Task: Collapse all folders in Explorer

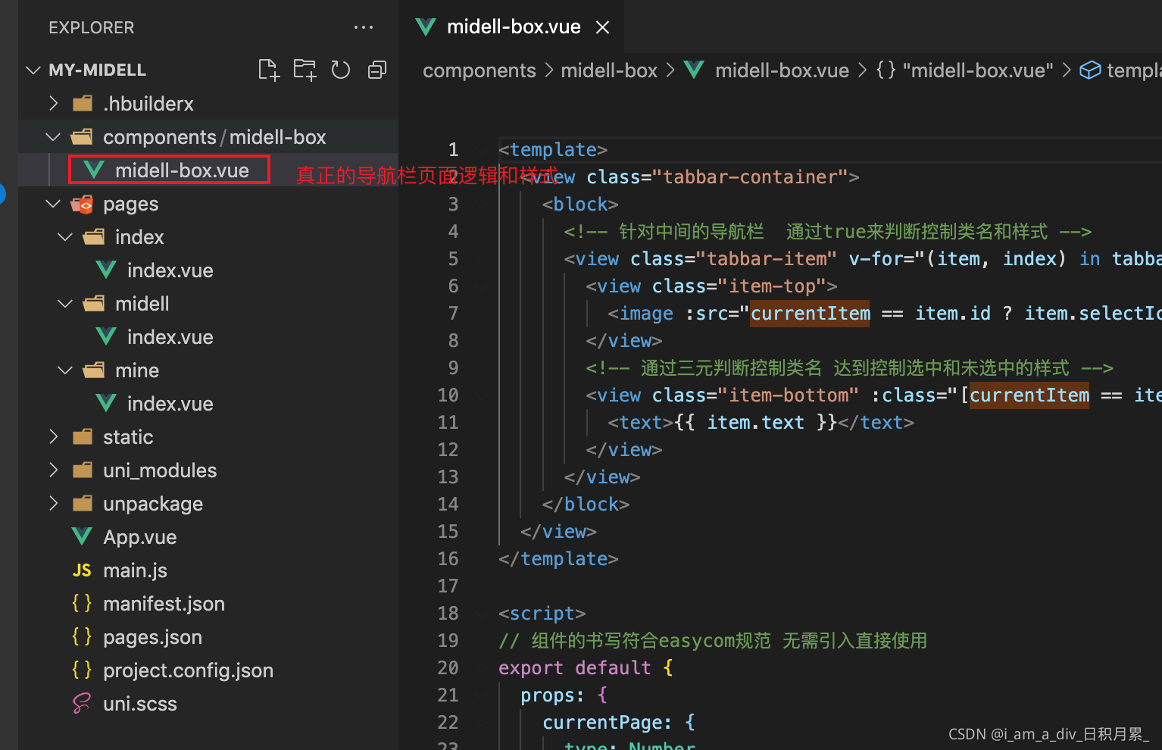Action: [377, 70]
